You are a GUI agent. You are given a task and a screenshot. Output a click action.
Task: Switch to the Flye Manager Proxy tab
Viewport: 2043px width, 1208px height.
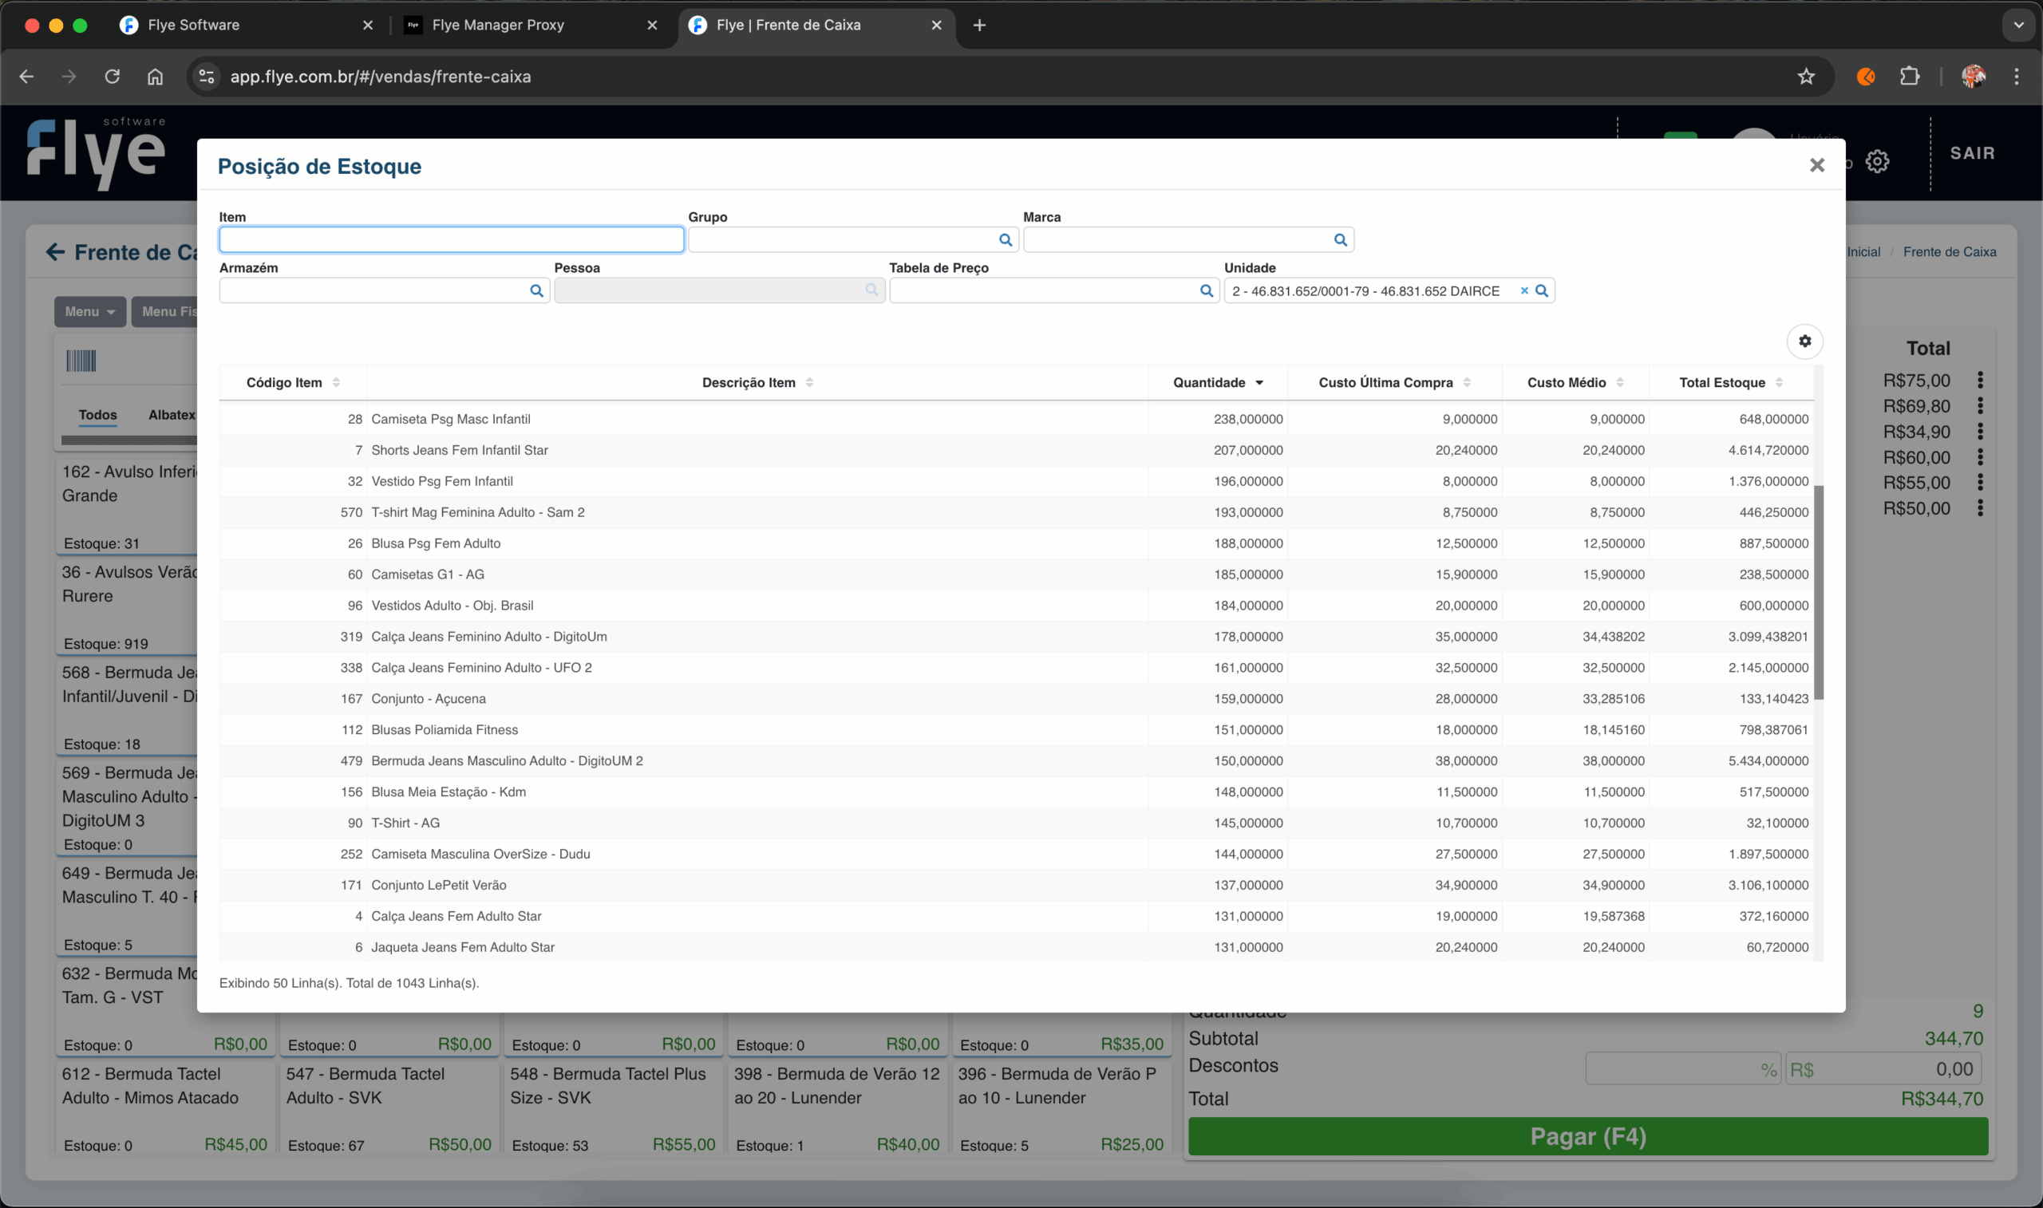coord(497,26)
